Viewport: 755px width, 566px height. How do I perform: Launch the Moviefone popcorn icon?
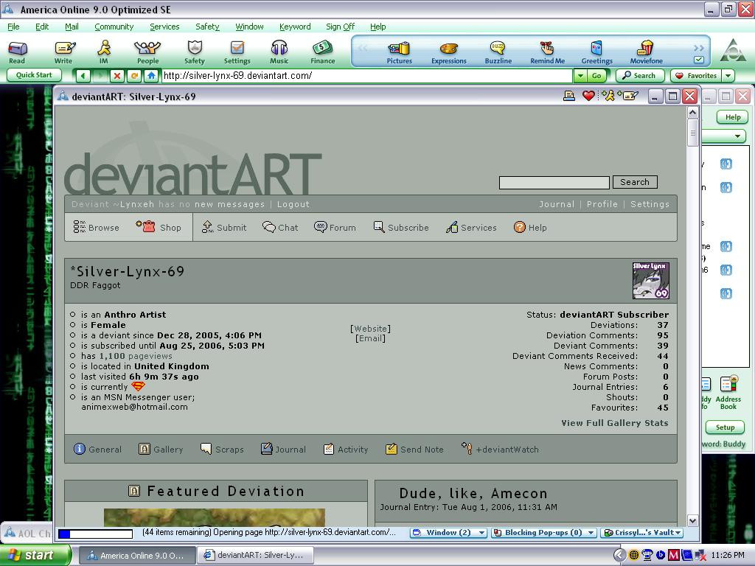click(x=646, y=52)
